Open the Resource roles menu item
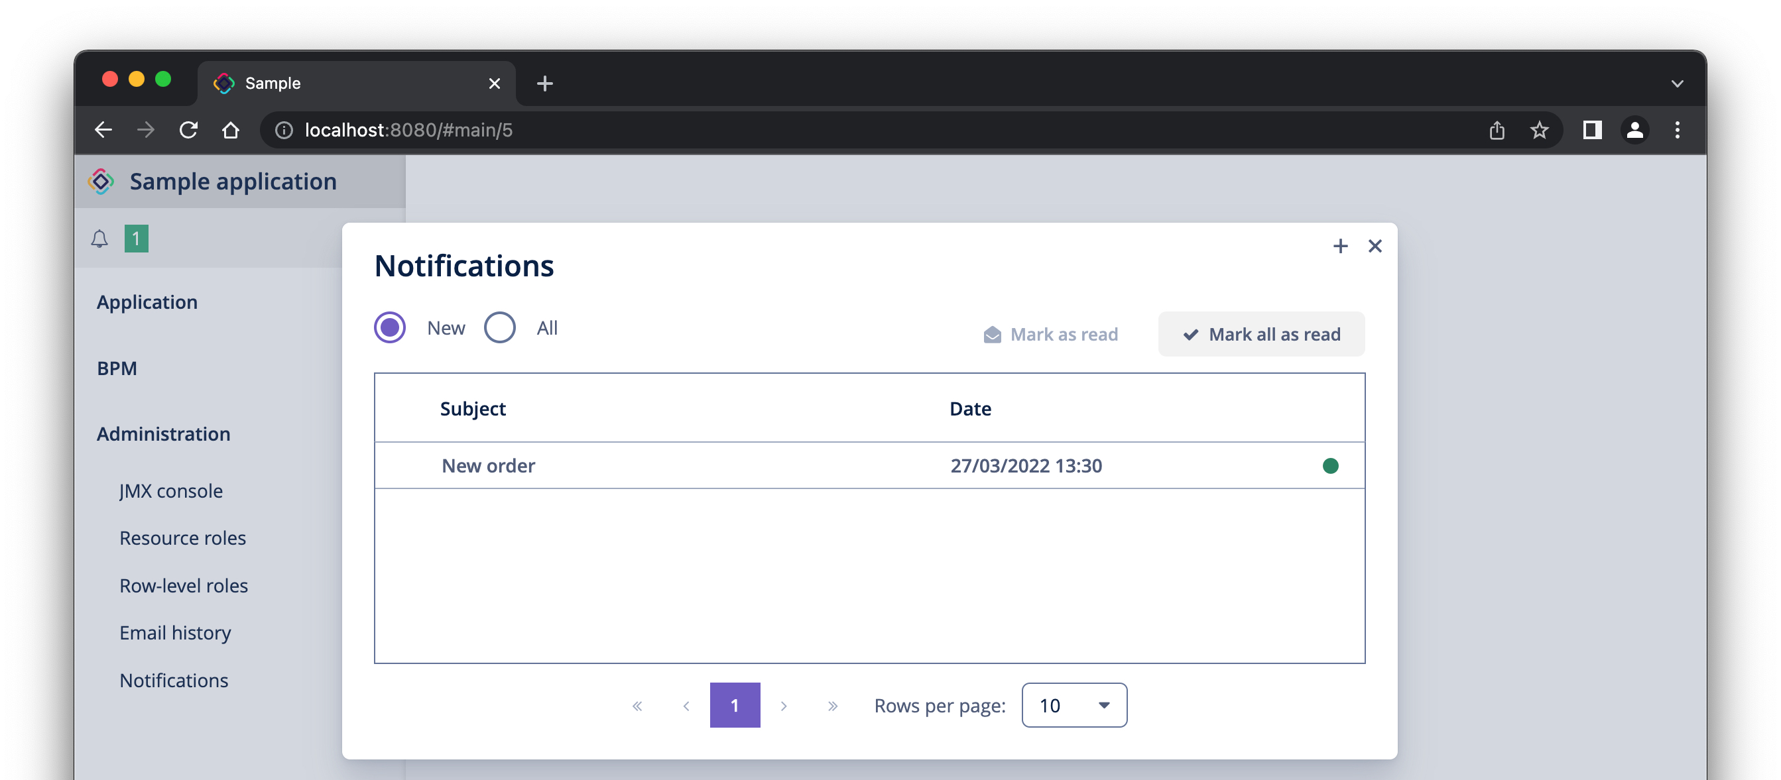 [182, 538]
